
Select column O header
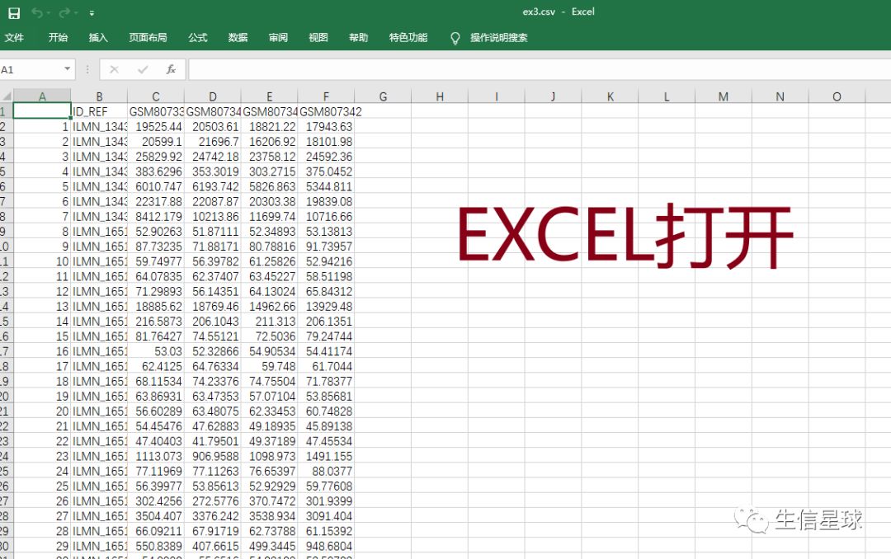(x=837, y=96)
